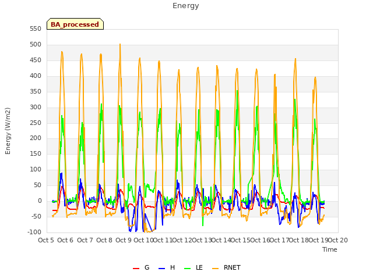Click the 200 y-axis tick label
This screenshot has height=279, width=373.
pyautogui.click(x=36, y=138)
